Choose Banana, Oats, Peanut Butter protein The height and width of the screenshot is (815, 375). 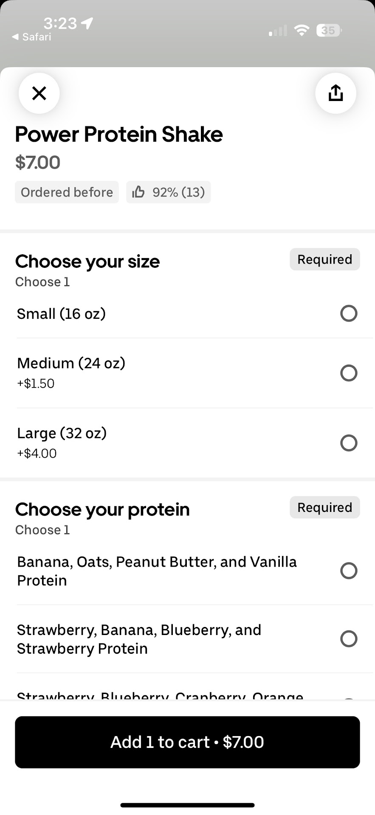[x=348, y=571]
